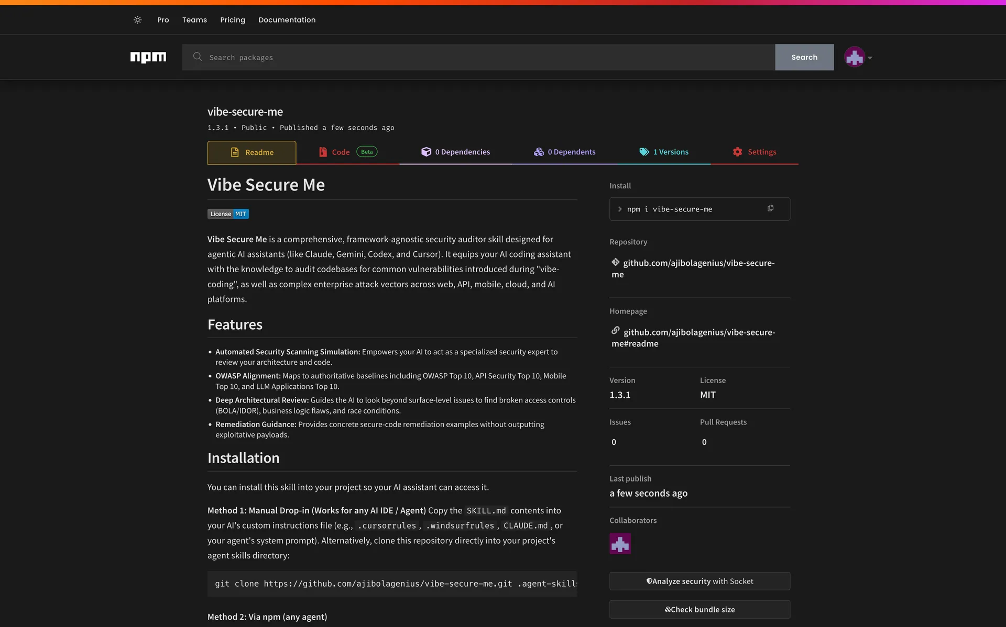Open the Teams menu item
Image resolution: width=1006 pixels, height=627 pixels.
click(x=194, y=20)
